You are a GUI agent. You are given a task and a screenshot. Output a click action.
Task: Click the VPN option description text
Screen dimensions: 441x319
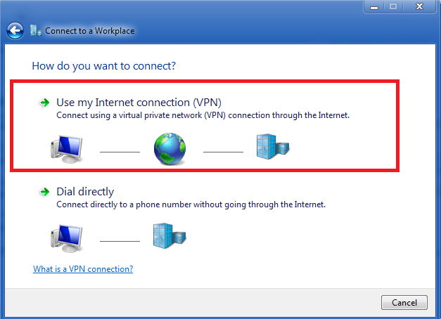tap(203, 115)
